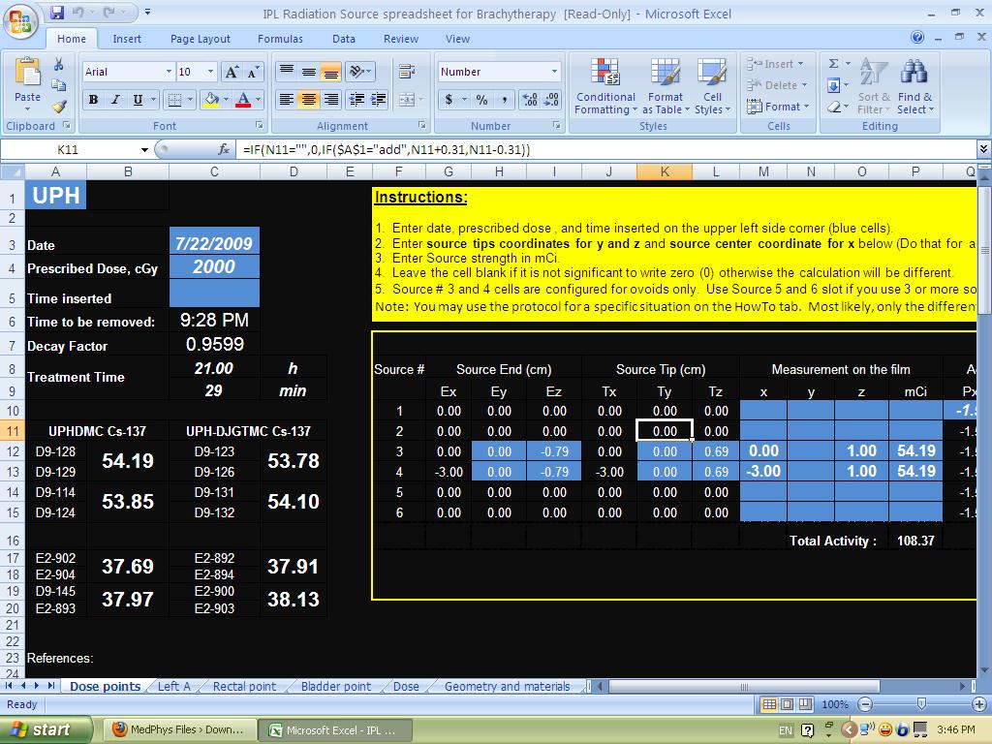Click the AutoSum sigma icon
This screenshot has height=744, width=992.
(834, 63)
